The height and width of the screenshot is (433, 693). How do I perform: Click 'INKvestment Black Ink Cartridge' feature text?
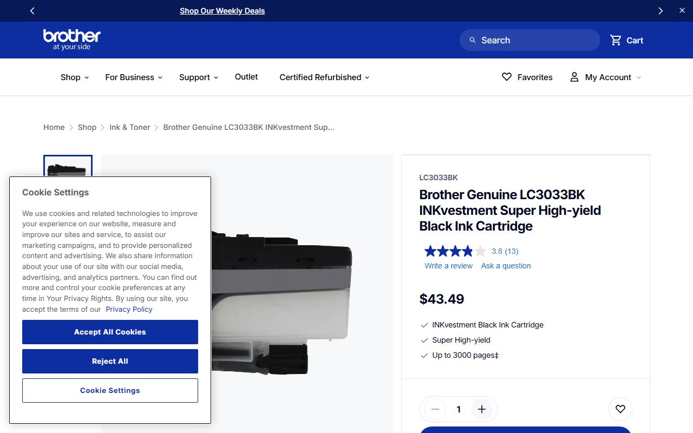[488, 325]
